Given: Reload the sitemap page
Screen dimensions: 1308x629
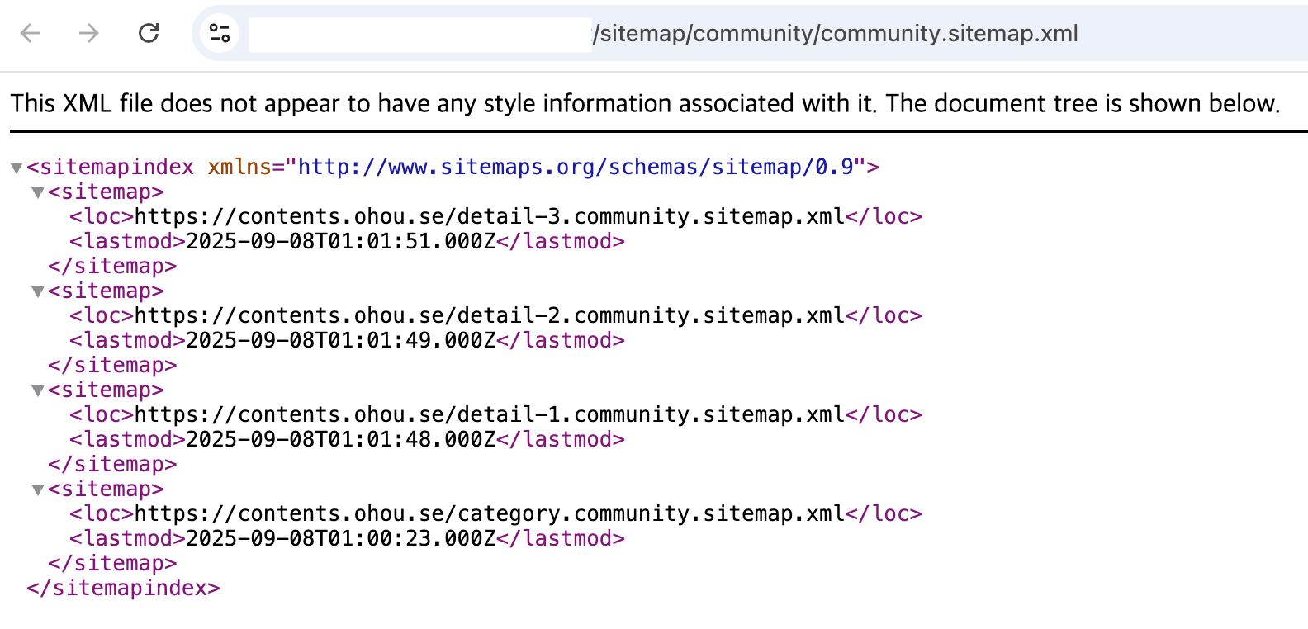Looking at the screenshot, I should pos(149,33).
